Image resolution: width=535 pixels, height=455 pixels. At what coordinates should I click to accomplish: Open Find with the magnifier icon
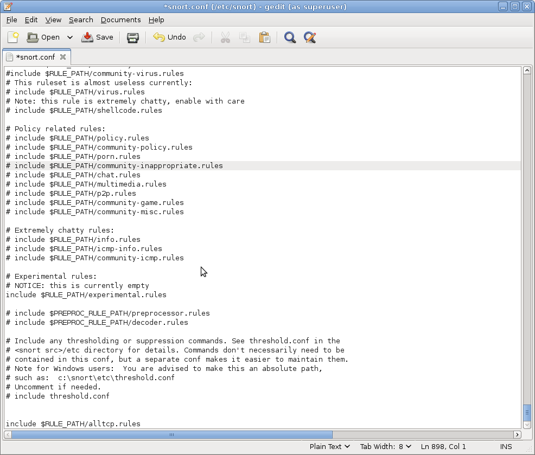(290, 37)
